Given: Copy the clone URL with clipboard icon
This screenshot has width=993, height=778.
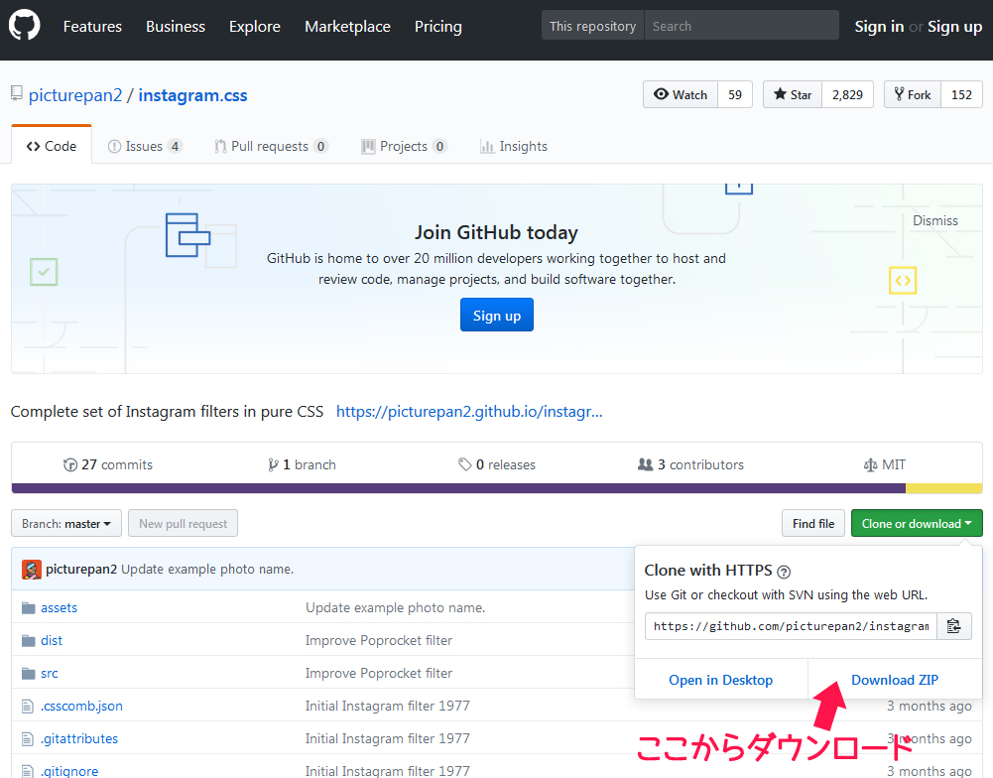Looking at the screenshot, I should [953, 626].
